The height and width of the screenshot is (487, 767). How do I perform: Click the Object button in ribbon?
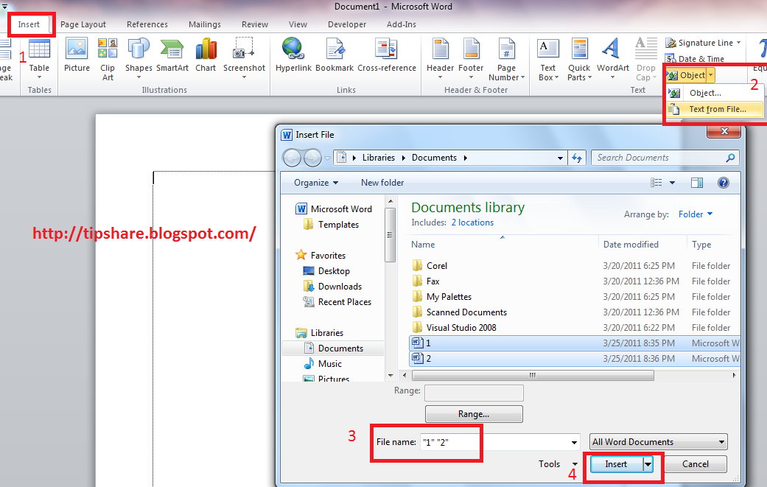[x=686, y=75]
